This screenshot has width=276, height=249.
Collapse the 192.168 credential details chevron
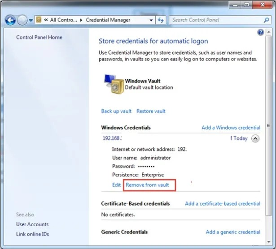(x=255, y=138)
